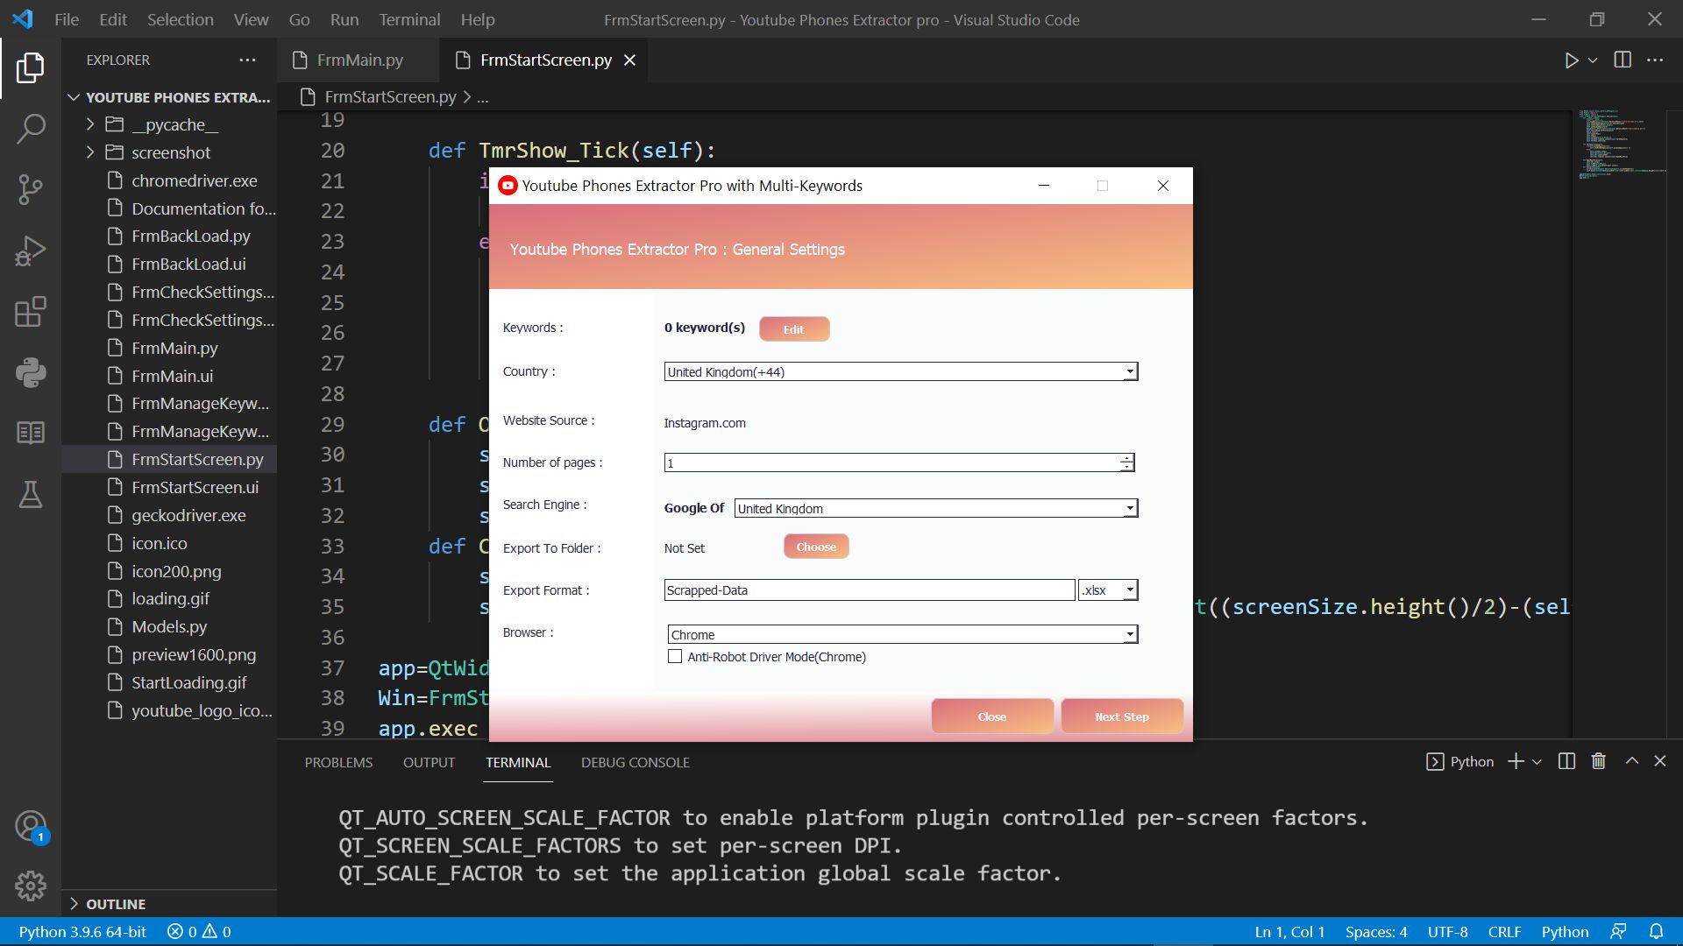Screen dimensions: 1683x946
Task: Open the Python activity bar icon
Action: coord(30,372)
